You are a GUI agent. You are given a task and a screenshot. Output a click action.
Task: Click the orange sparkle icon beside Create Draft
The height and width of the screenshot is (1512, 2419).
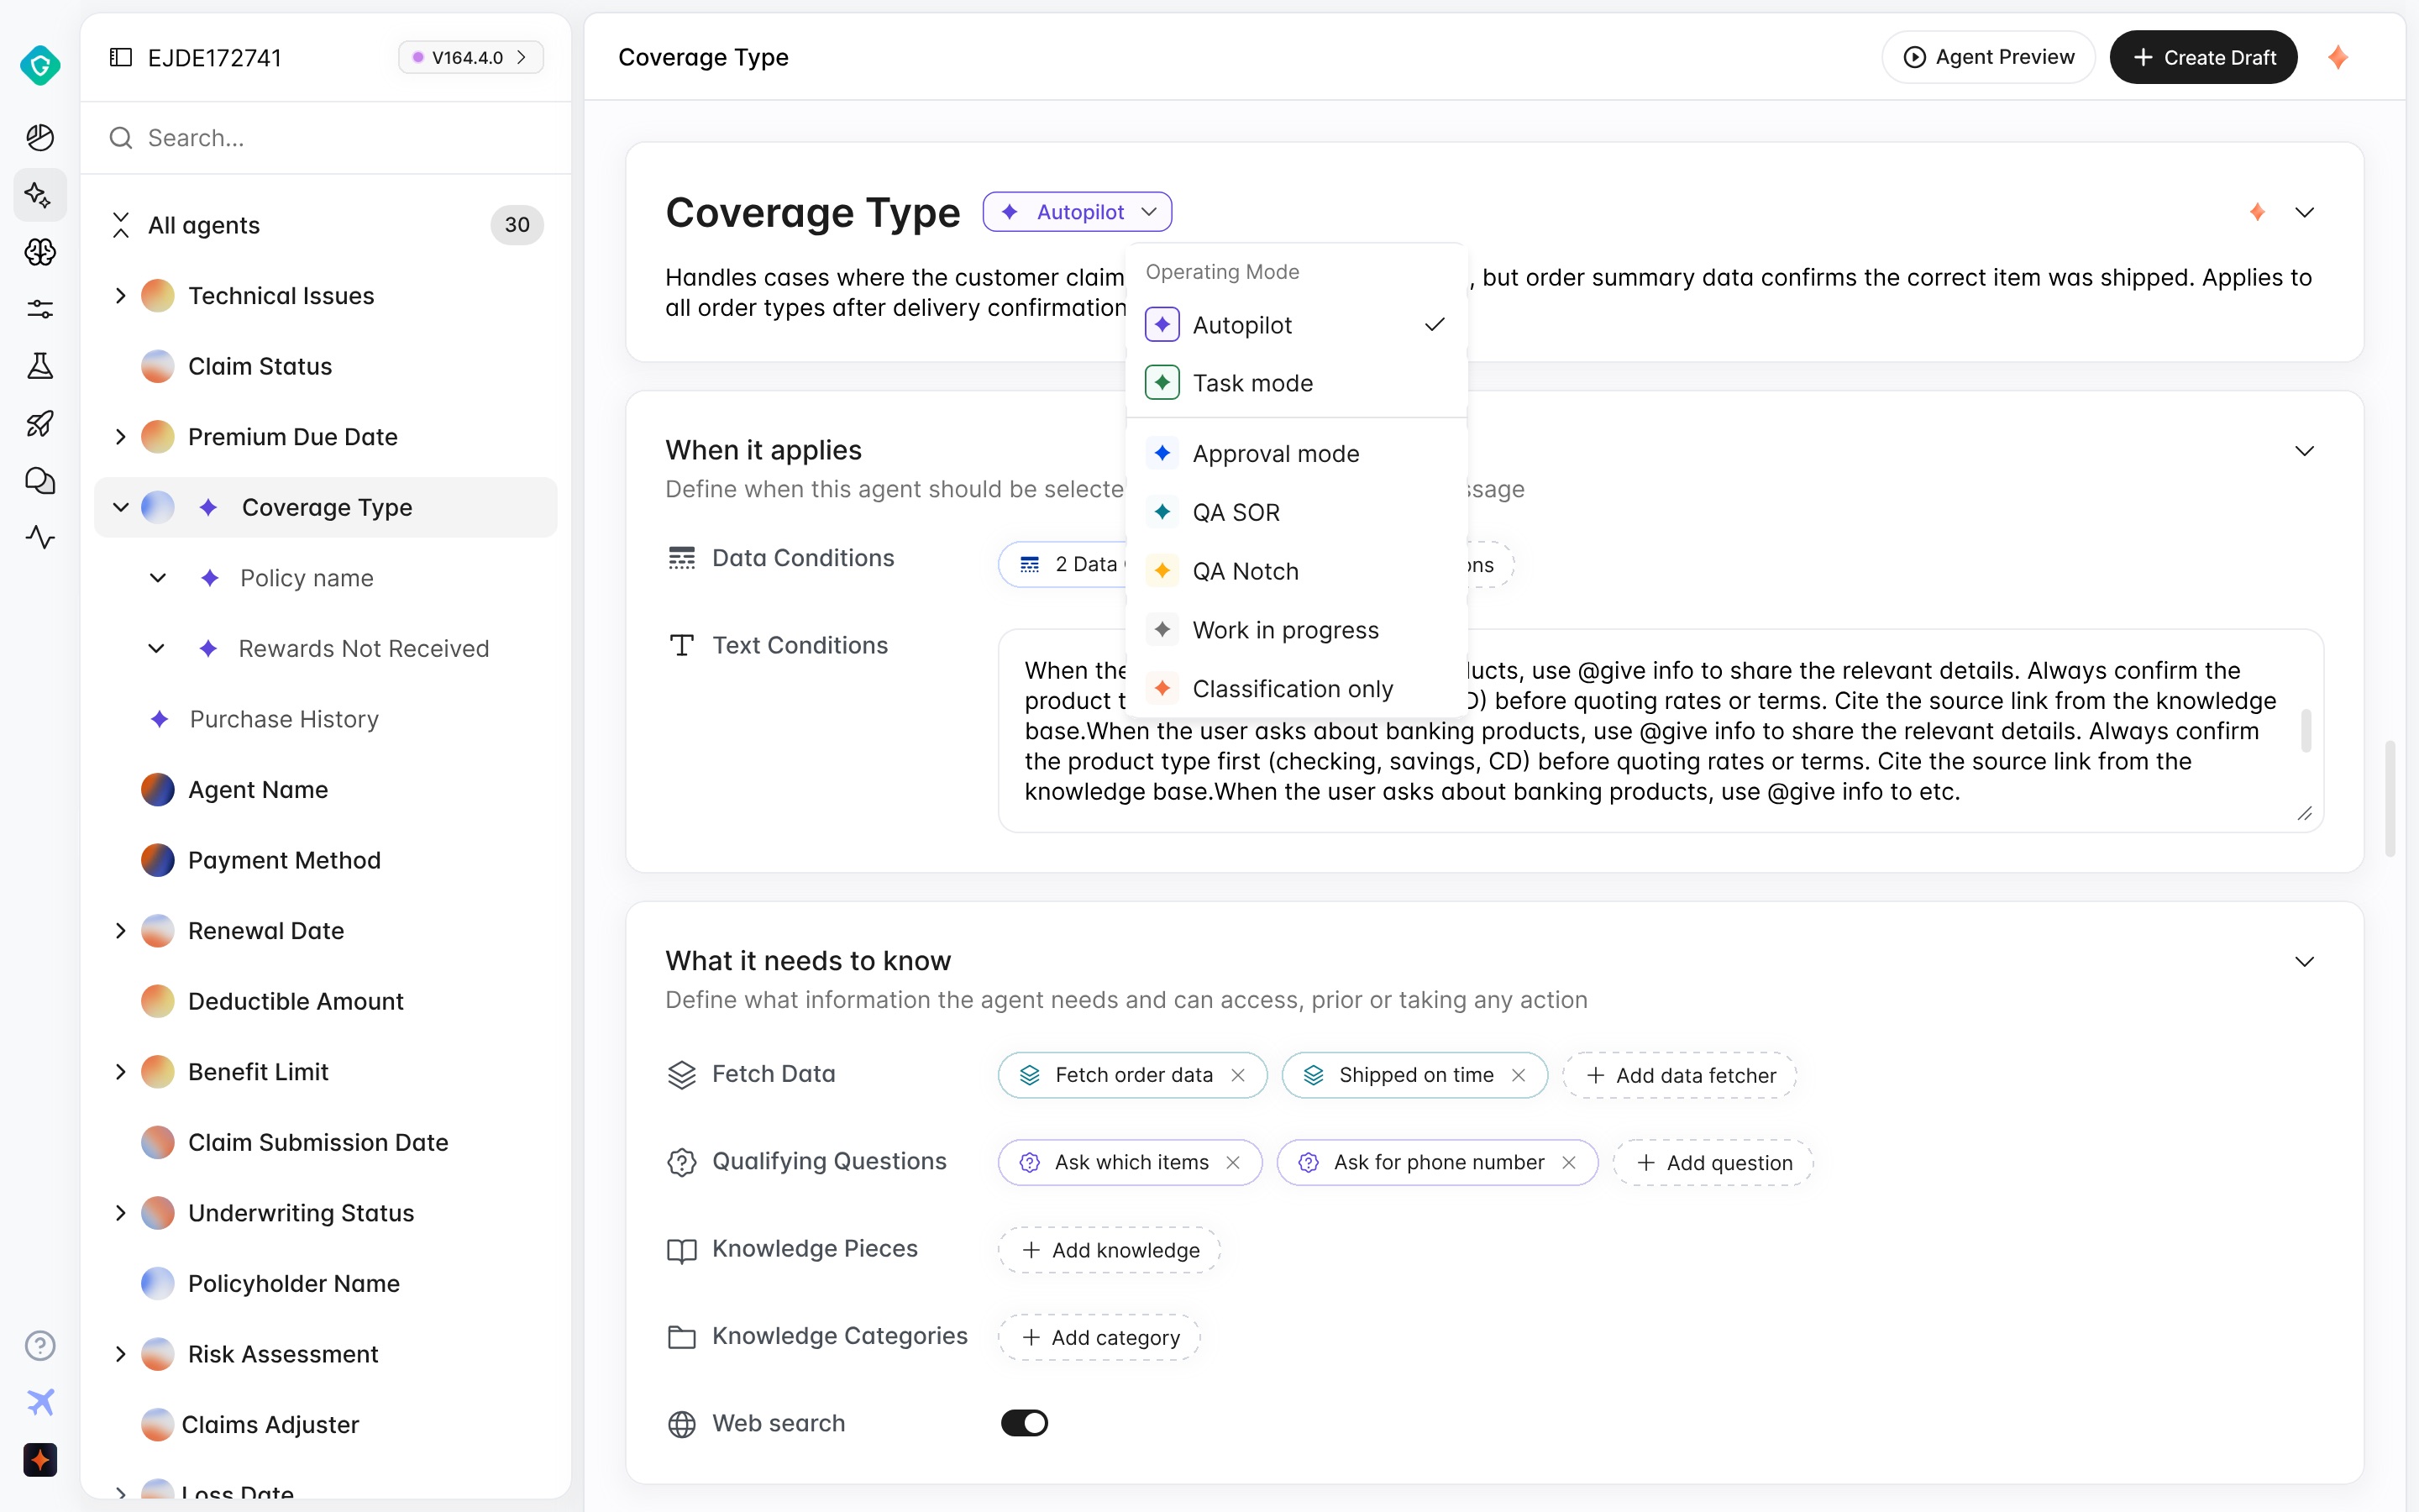[2337, 57]
